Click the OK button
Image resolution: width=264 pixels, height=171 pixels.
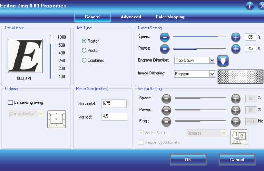188,160
